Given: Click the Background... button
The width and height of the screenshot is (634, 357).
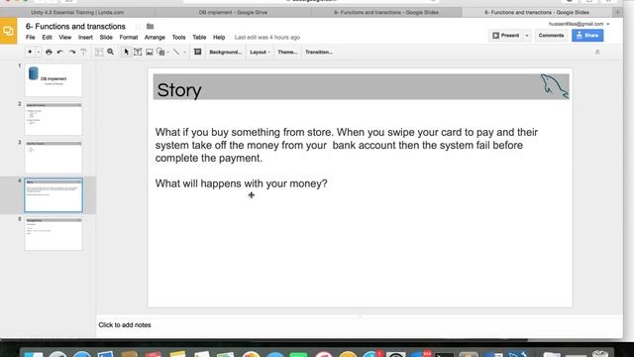Looking at the screenshot, I should pyautogui.click(x=225, y=52).
